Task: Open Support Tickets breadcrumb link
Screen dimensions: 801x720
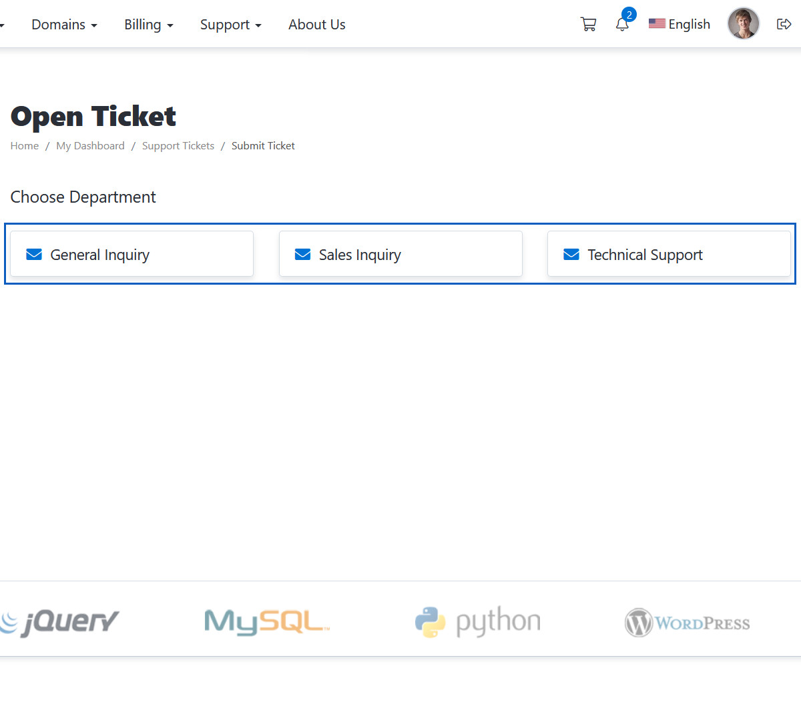Action: tap(178, 146)
